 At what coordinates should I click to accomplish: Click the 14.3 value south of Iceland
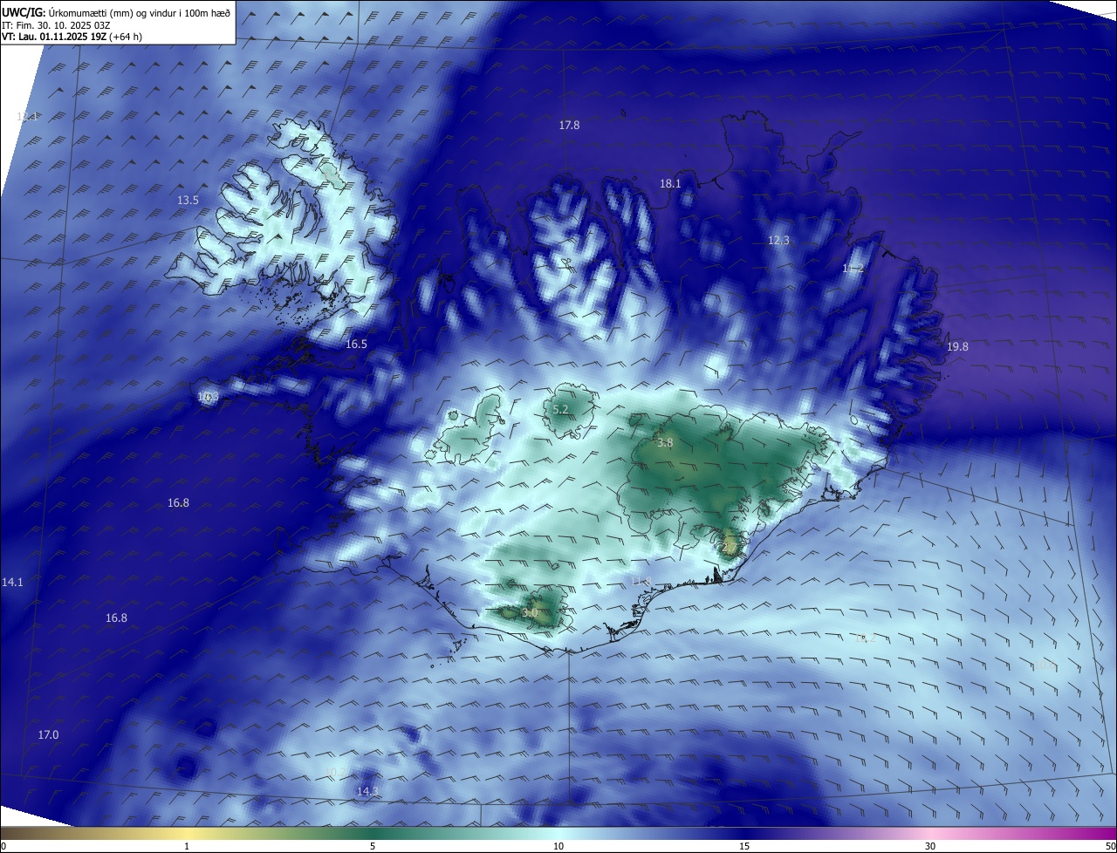click(x=368, y=792)
